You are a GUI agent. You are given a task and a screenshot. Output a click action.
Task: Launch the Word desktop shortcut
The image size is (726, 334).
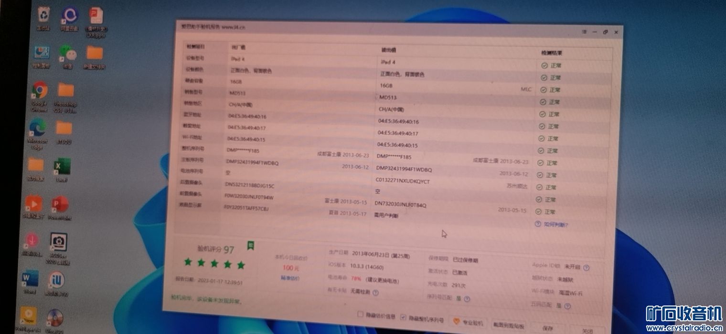click(x=30, y=282)
